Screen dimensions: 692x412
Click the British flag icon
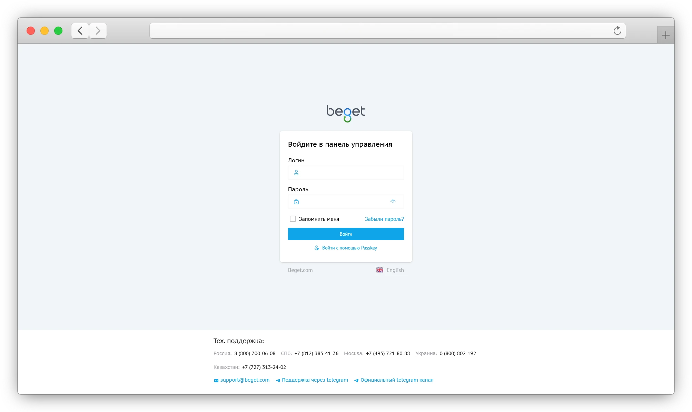point(379,270)
